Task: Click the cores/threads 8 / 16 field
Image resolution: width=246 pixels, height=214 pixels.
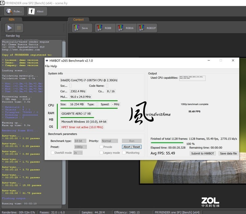Action: coord(111,91)
